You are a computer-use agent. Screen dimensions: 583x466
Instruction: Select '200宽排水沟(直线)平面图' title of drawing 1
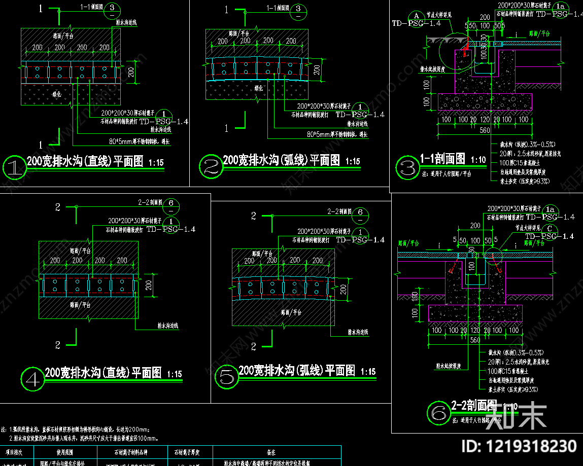coord(85,161)
